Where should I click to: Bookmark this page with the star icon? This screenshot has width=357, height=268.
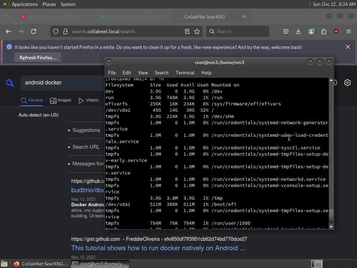tap(197, 31)
